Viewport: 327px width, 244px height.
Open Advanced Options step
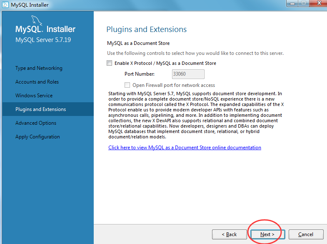(36, 123)
